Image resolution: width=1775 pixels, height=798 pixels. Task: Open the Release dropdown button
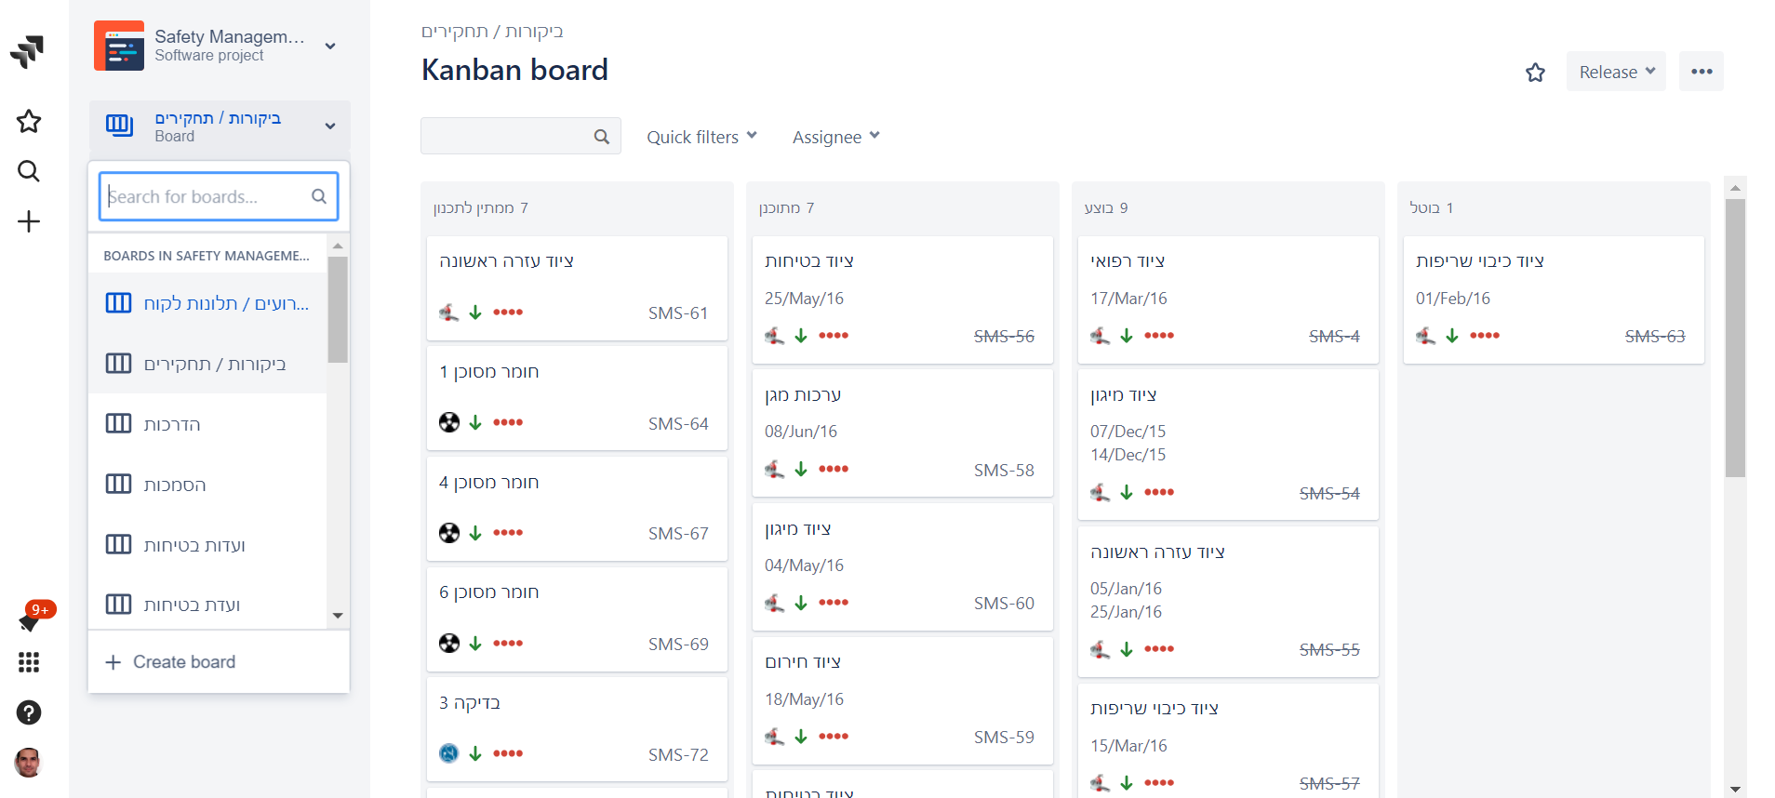1616,72
